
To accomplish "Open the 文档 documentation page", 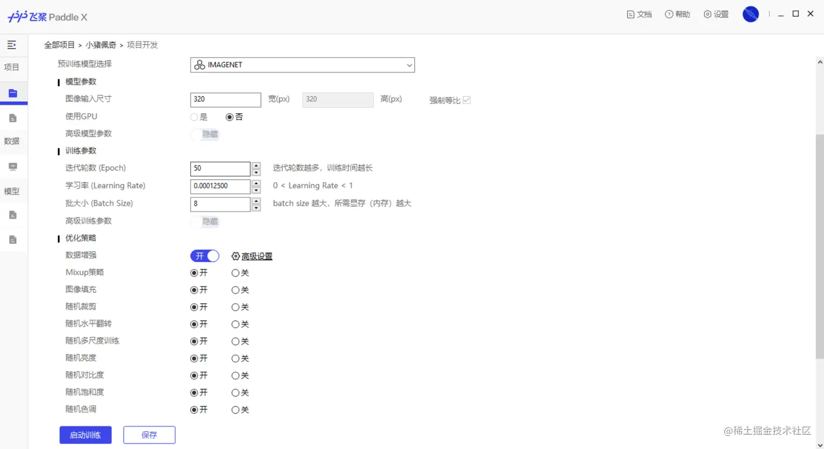I will tap(639, 15).
